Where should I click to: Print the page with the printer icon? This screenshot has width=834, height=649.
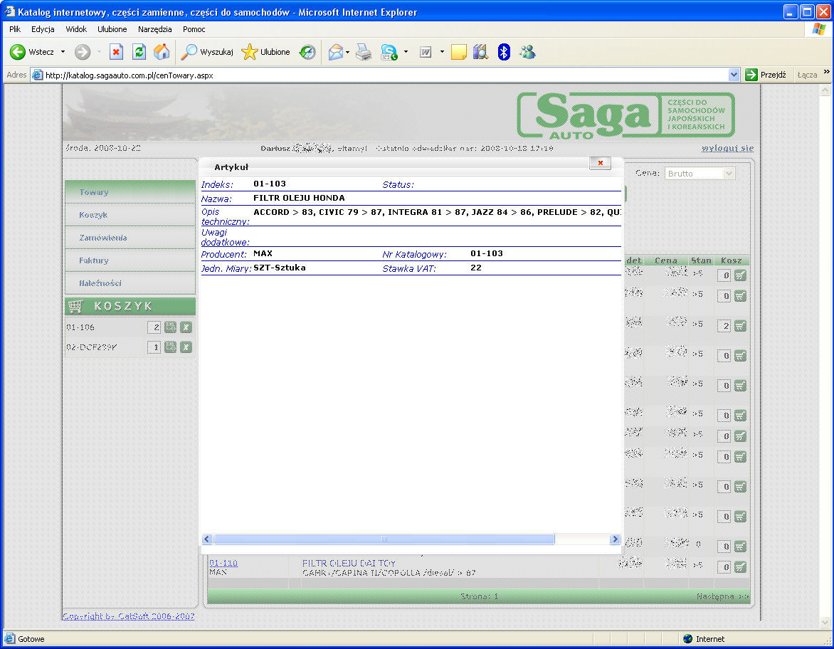click(x=364, y=52)
